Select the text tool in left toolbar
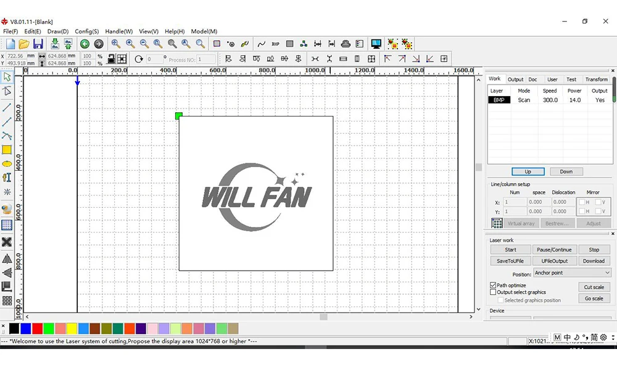 point(7,178)
